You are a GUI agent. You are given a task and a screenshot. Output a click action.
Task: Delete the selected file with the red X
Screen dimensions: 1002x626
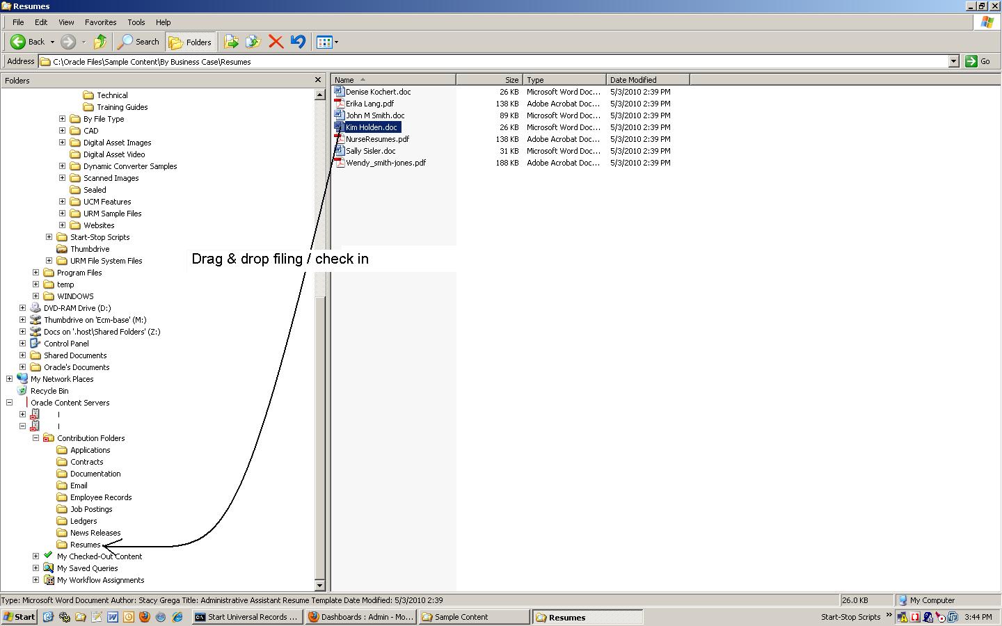tap(276, 42)
